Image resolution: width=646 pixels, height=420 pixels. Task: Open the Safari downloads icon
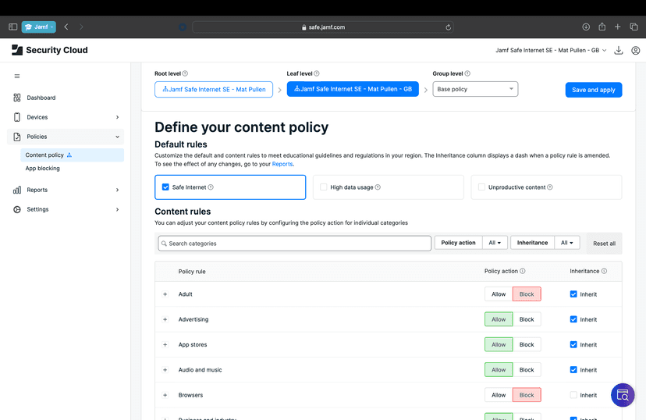pos(586,27)
